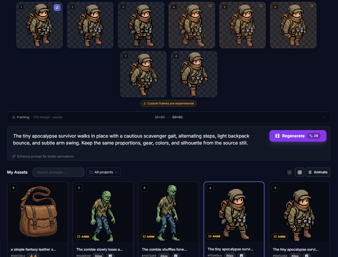Click the ANIM badge on selected survivor asset
Image resolution: width=338 pixels, height=257 pixels.
point(214,237)
